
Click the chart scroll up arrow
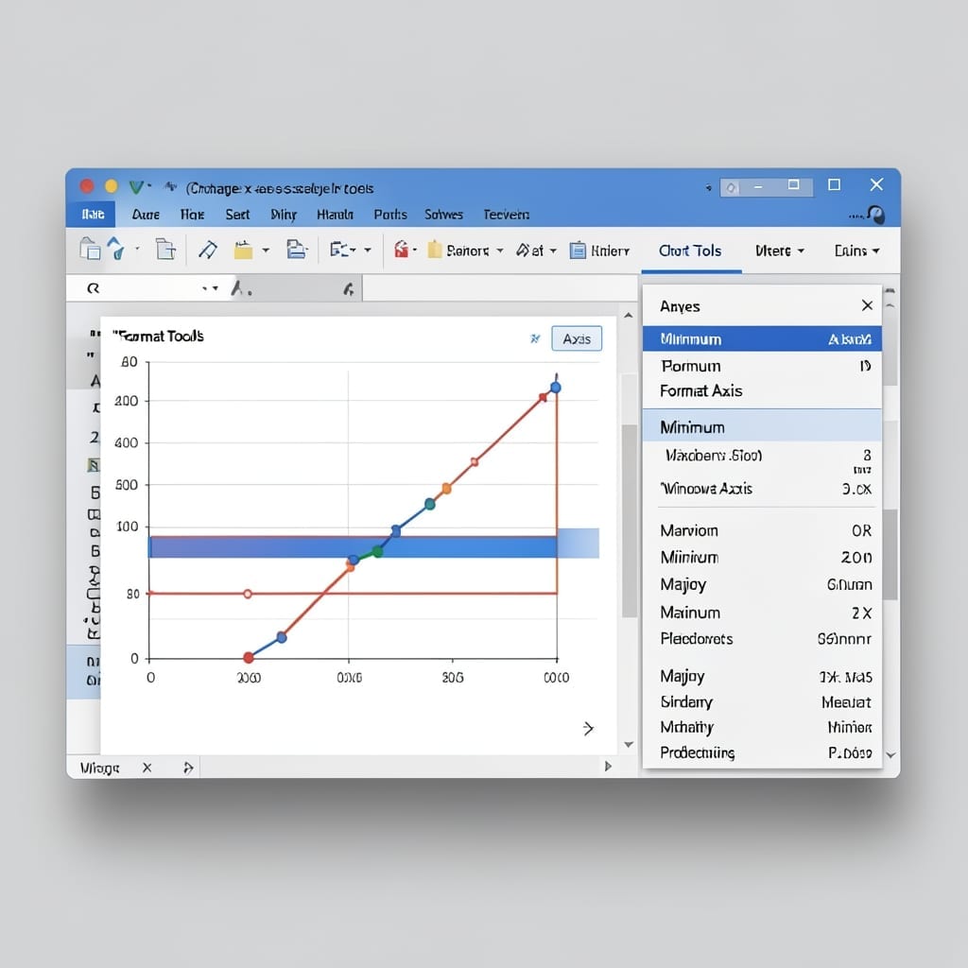629,316
